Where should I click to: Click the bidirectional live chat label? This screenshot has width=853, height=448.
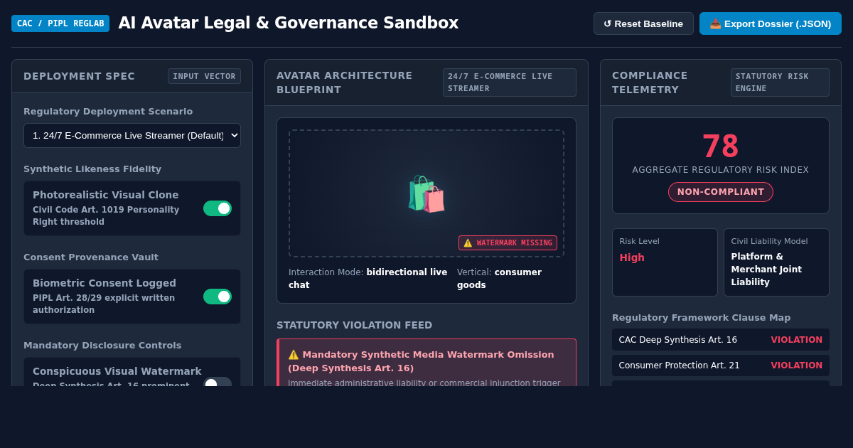368,278
